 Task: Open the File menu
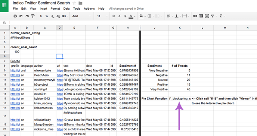coord(15,9)
